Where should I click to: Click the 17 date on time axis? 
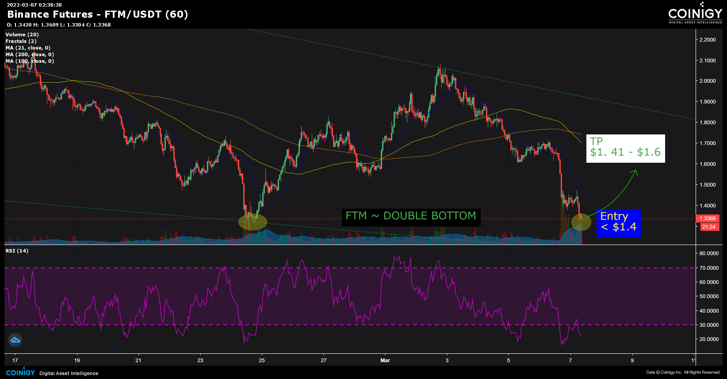pos(15,360)
